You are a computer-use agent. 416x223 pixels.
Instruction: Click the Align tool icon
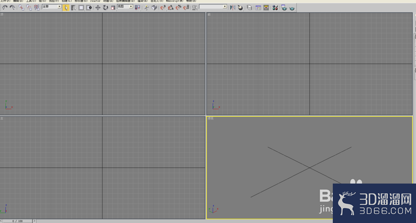pos(240,7)
